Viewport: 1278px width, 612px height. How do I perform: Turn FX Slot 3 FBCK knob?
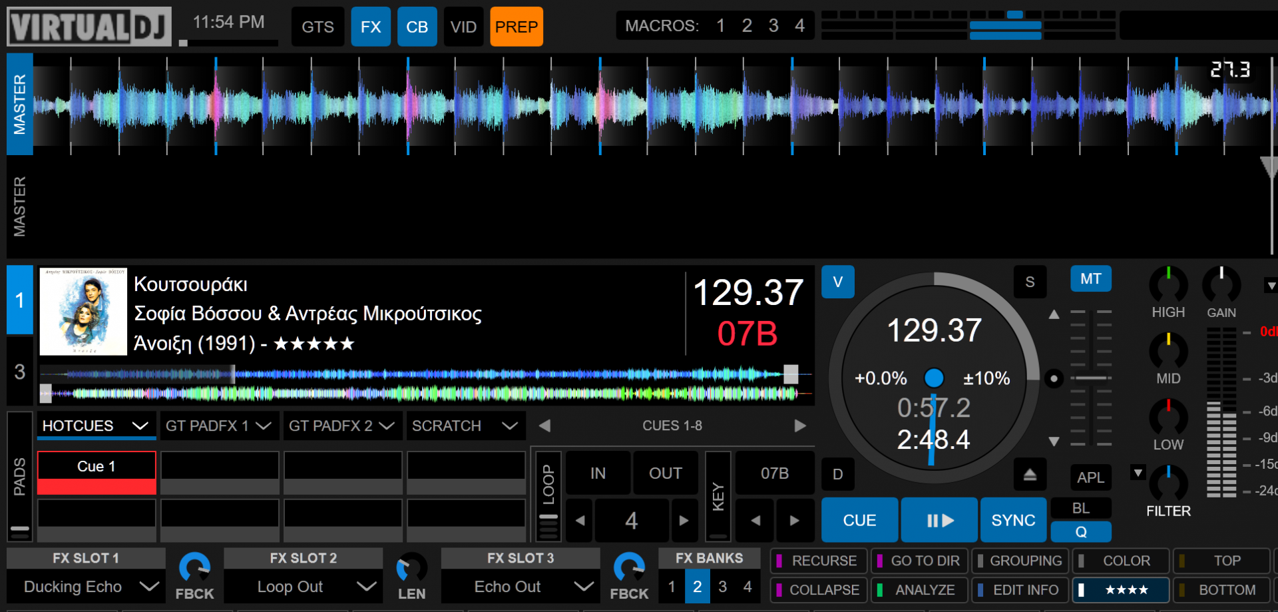(629, 569)
